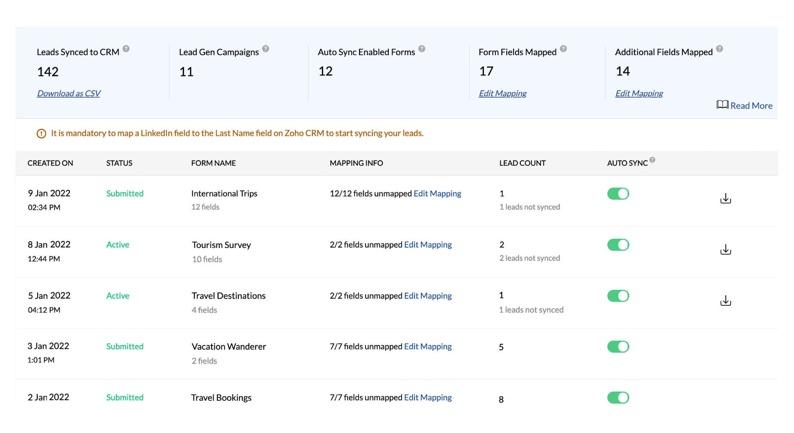
Task: Click Submitted status for 3 Jan 2022
Action: click(125, 346)
